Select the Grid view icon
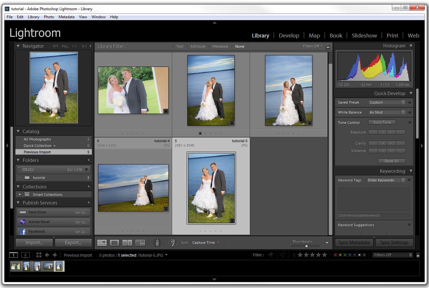 102,242
